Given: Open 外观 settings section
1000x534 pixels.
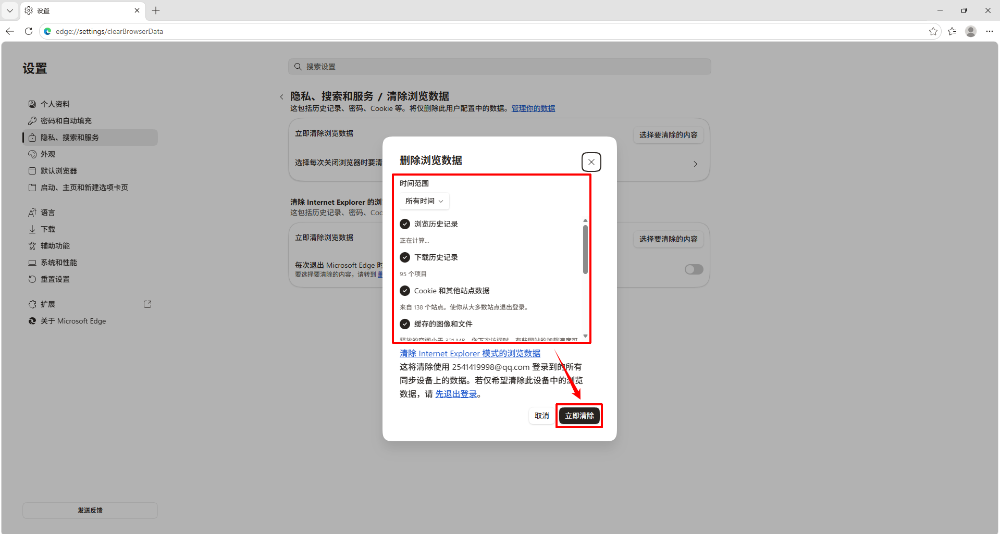Looking at the screenshot, I should tap(90, 154).
